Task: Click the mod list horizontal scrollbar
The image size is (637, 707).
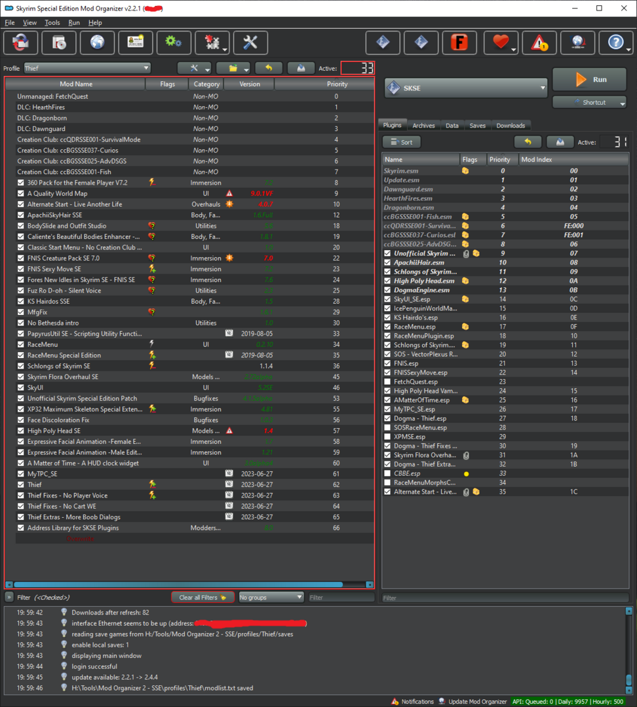Action: 178,585
